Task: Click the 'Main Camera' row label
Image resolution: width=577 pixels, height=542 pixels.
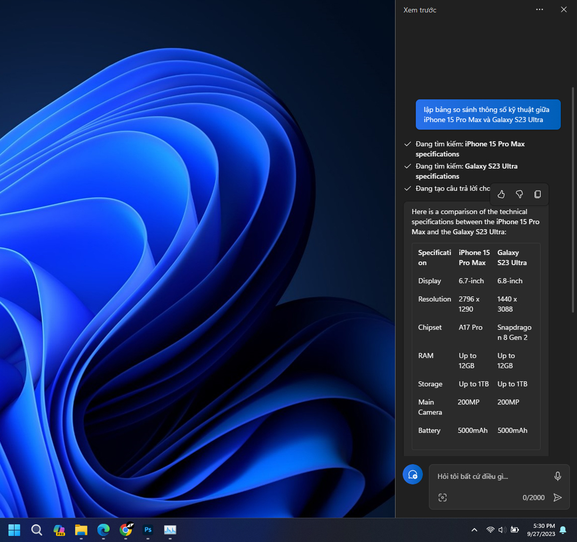Action: (430, 407)
